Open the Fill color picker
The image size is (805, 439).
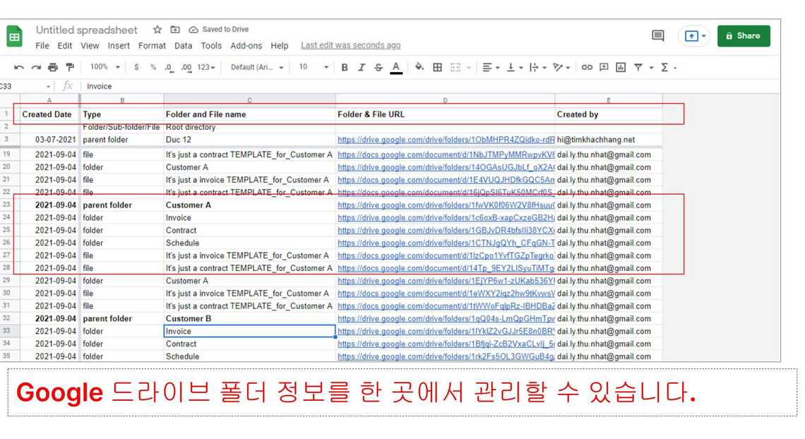(x=419, y=67)
